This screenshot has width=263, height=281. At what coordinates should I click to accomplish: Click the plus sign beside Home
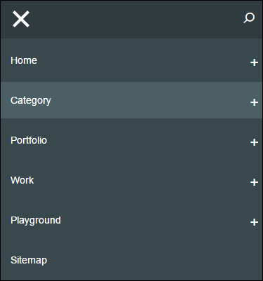(254, 62)
